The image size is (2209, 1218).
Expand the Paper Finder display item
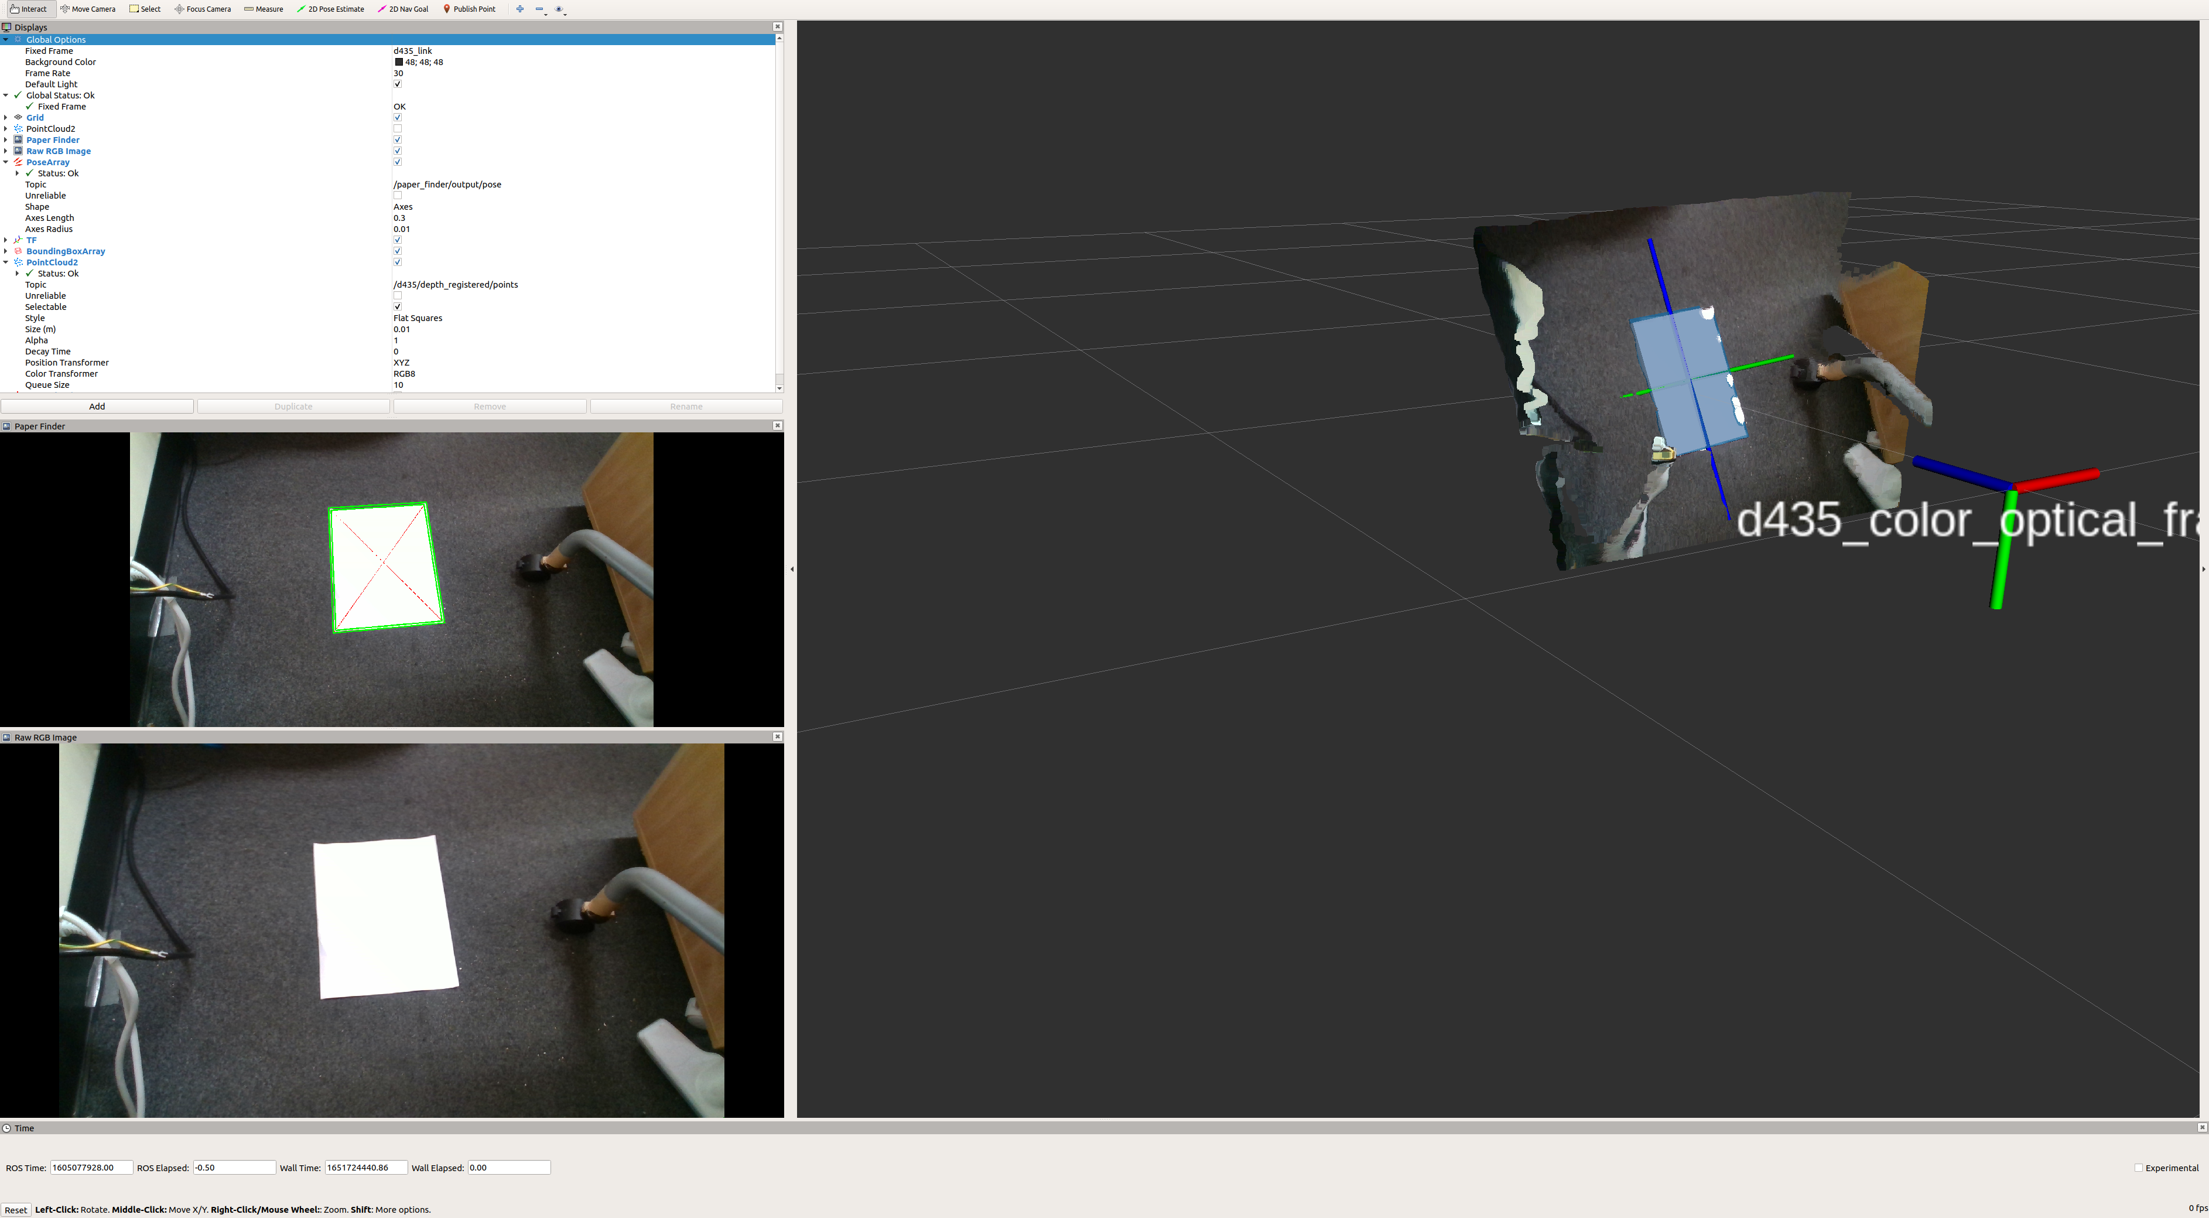(x=6, y=140)
